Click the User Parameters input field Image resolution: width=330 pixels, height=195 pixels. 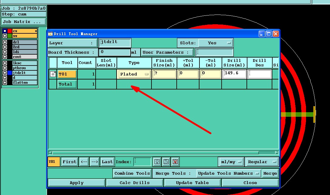pyautogui.click(x=214, y=52)
